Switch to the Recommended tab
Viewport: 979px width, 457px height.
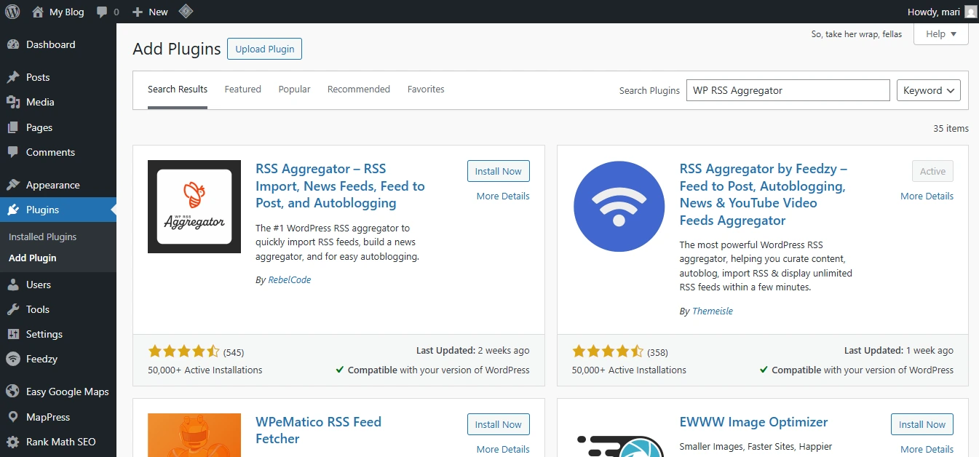pos(359,90)
